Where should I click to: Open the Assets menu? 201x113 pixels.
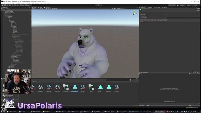pos(8,3)
